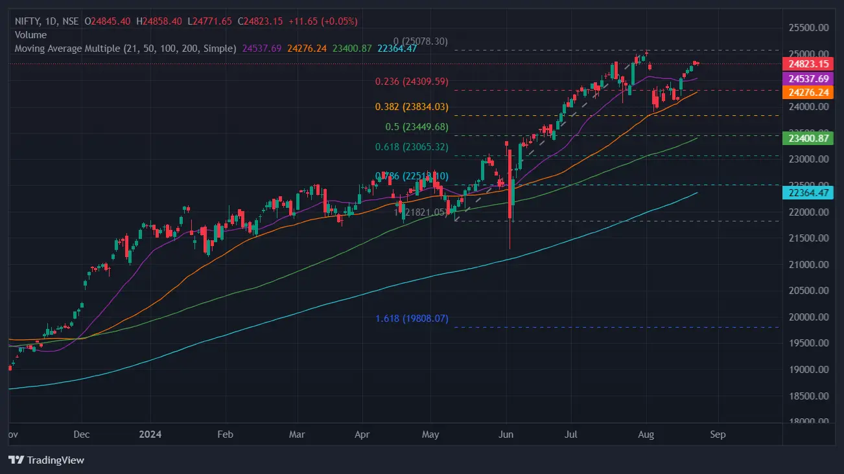Click Dec on the time axis
Screen dimensions: 844x474
82,435
